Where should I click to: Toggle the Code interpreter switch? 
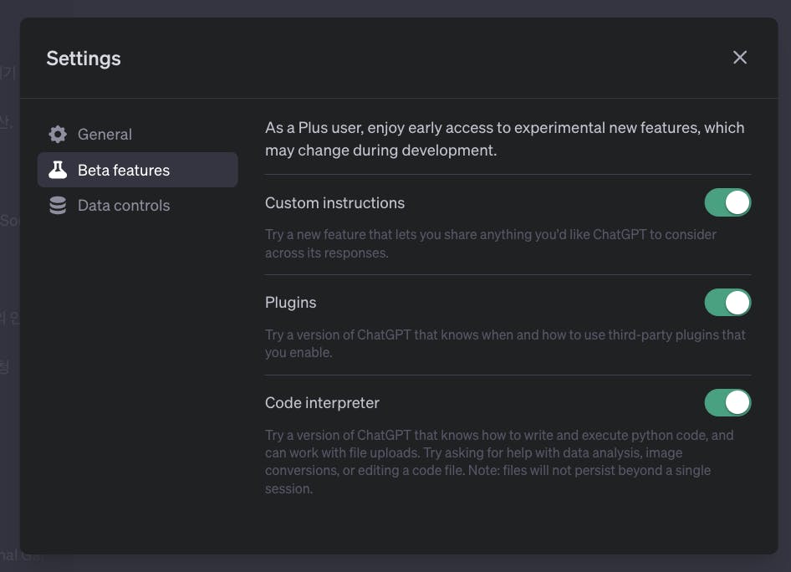point(727,403)
